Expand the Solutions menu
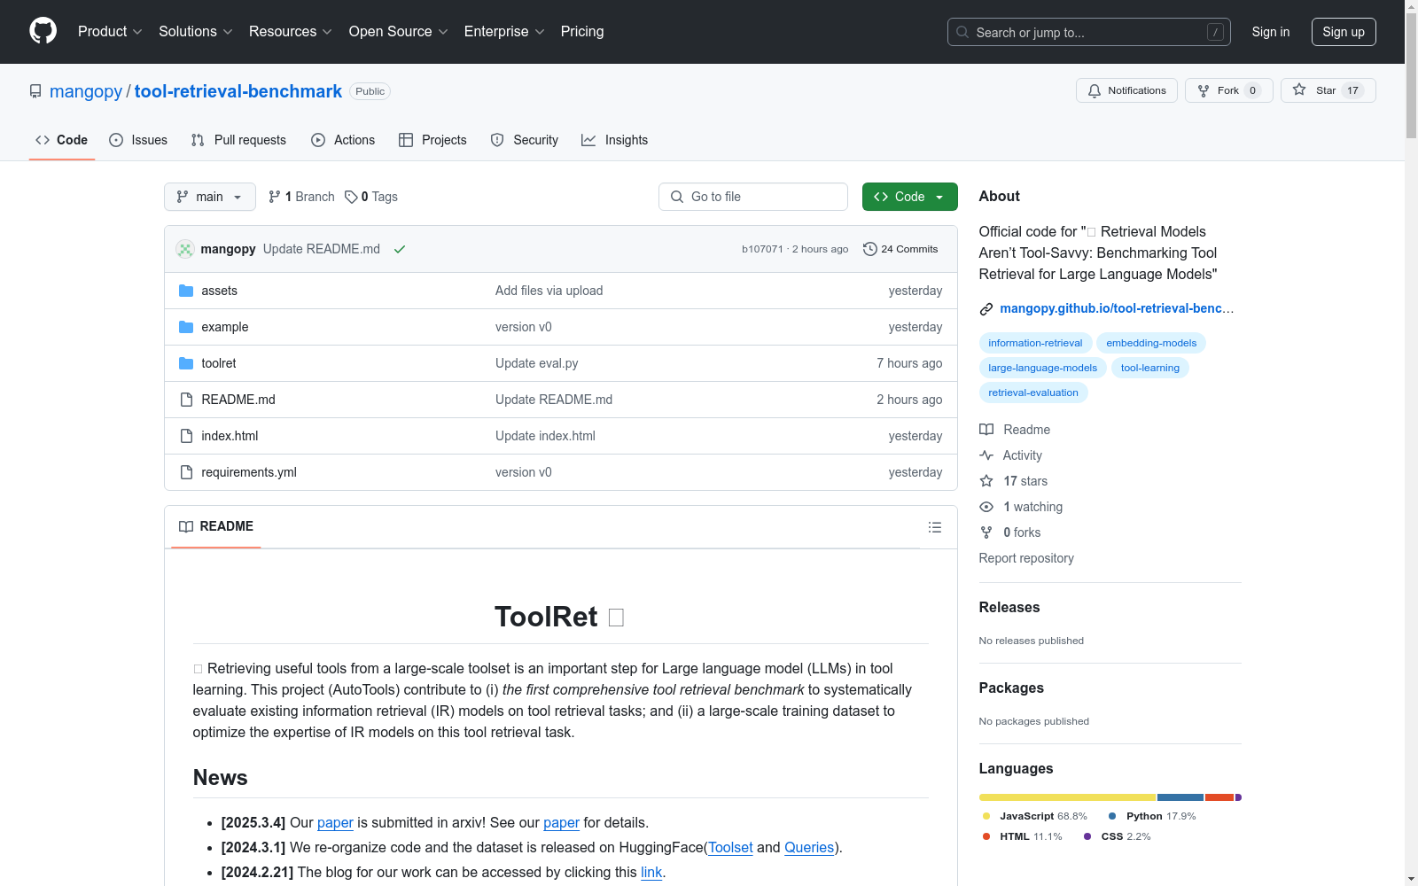This screenshot has height=886, width=1418. pos(196,32)
